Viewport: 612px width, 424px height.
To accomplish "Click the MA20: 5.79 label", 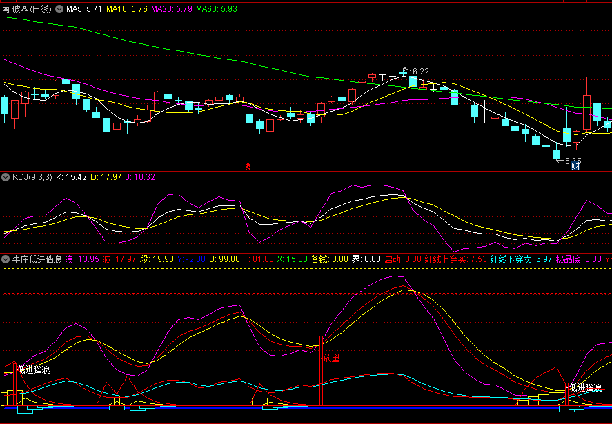I will pos(171,9).
